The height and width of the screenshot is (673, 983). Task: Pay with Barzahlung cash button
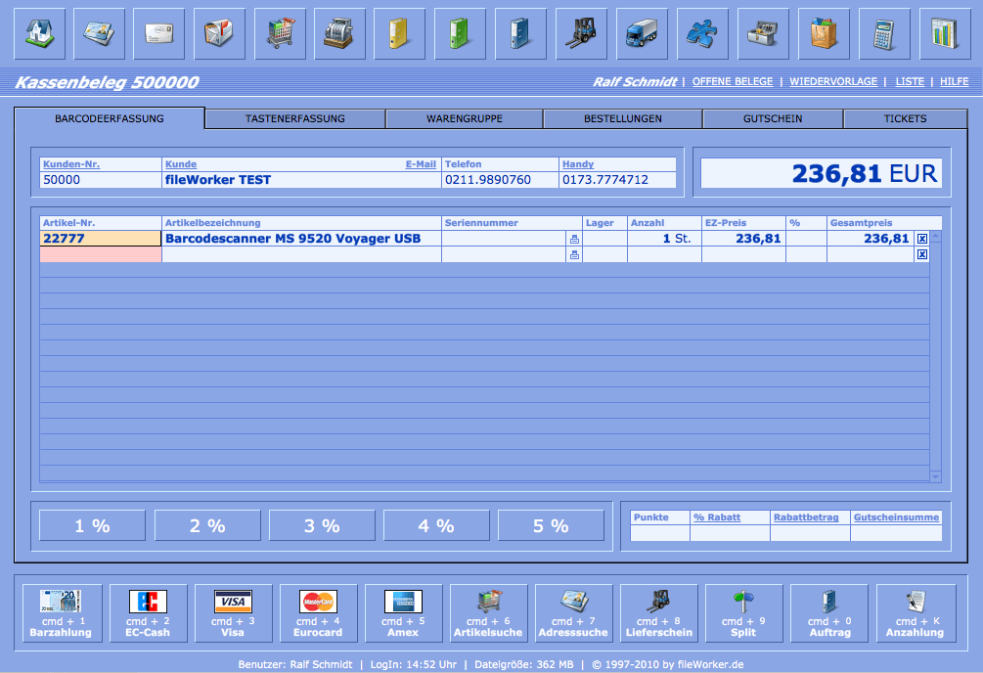click(x=62, y=613)
